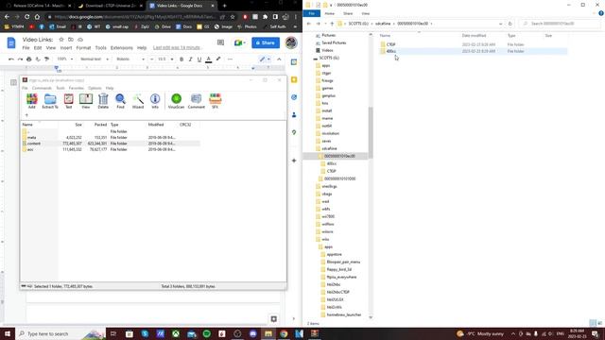605x340 pixels.
Task: Click WinRAR Delete trash icon
Action: click(103, 101)
